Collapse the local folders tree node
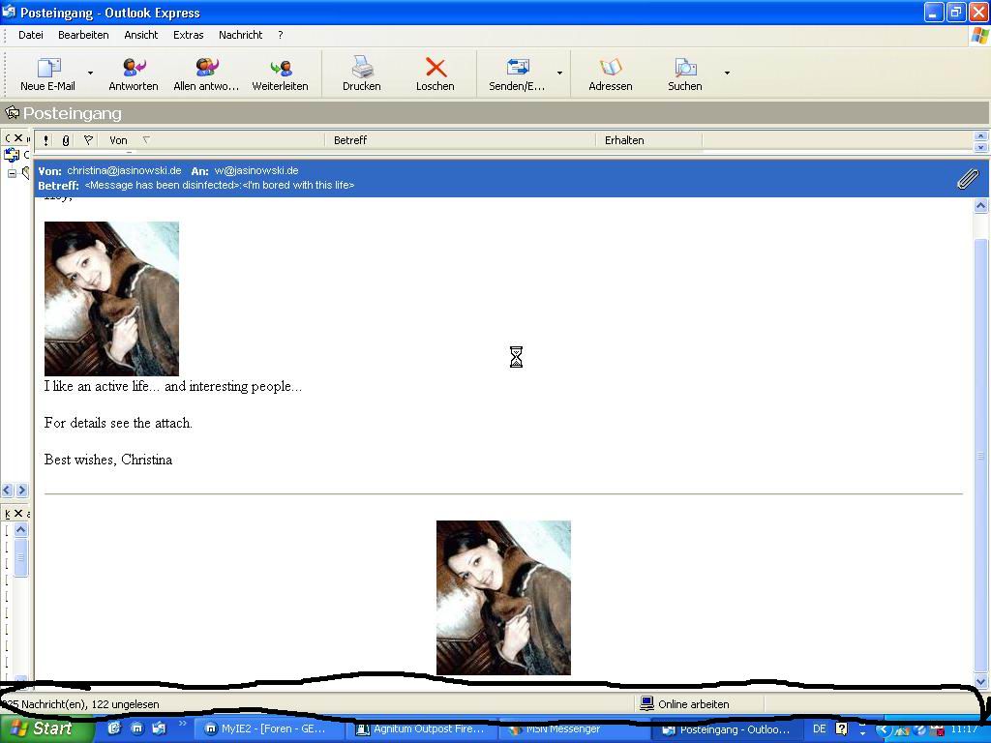Viewport: 991px width, 743px height. 12,173
